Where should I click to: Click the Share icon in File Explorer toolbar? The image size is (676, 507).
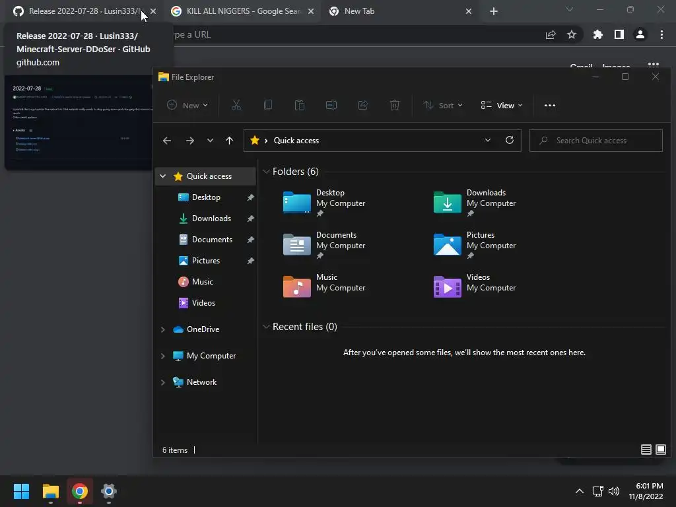[363, 105]
